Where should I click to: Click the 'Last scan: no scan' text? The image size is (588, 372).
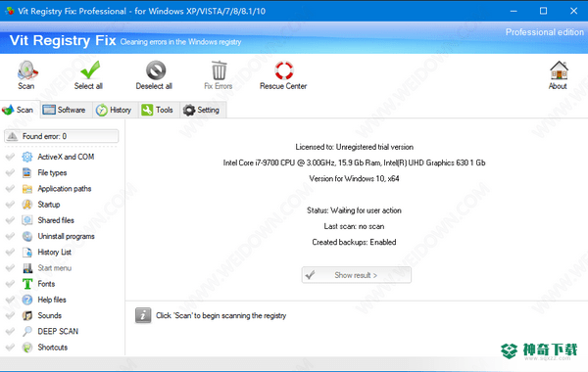[354, 226]
